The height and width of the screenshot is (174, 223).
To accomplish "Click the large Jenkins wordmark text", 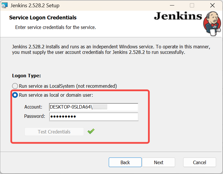I will [178, 16].
